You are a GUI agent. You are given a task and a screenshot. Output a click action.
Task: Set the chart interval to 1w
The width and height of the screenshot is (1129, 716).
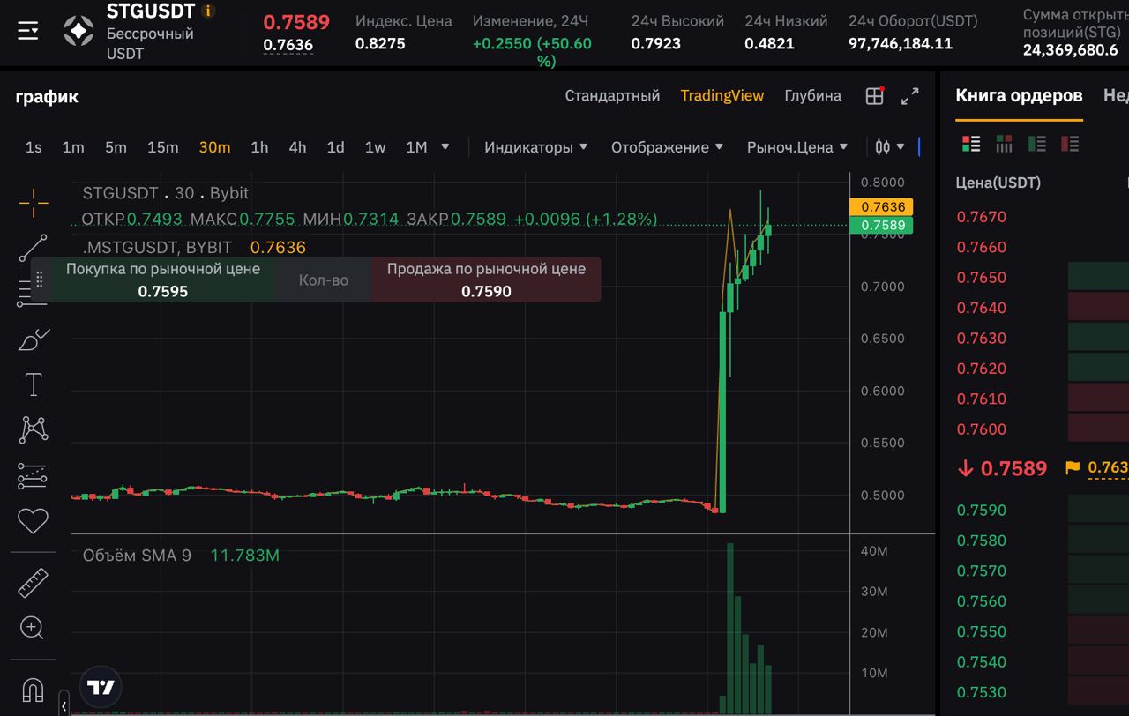[375, 147]
